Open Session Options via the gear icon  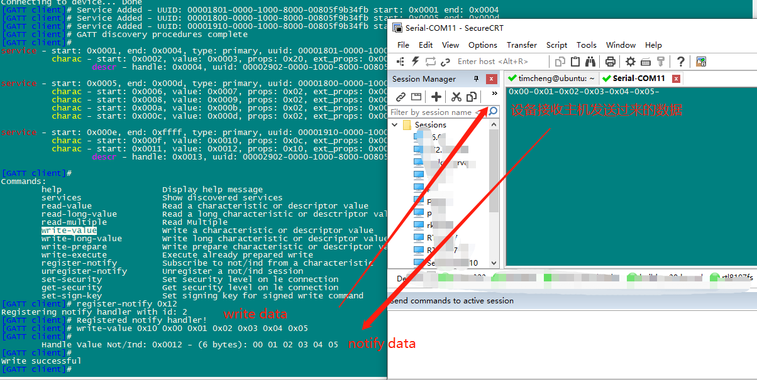631,60
